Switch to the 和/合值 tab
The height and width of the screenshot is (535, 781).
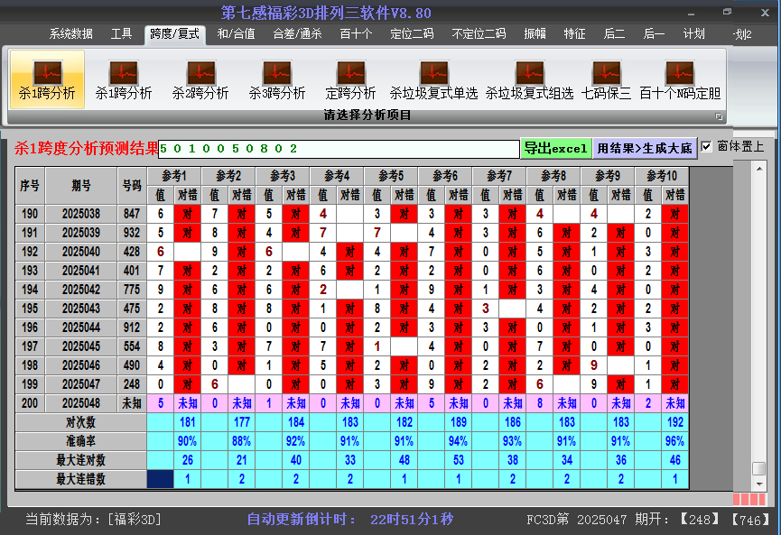tap(236, 34)
